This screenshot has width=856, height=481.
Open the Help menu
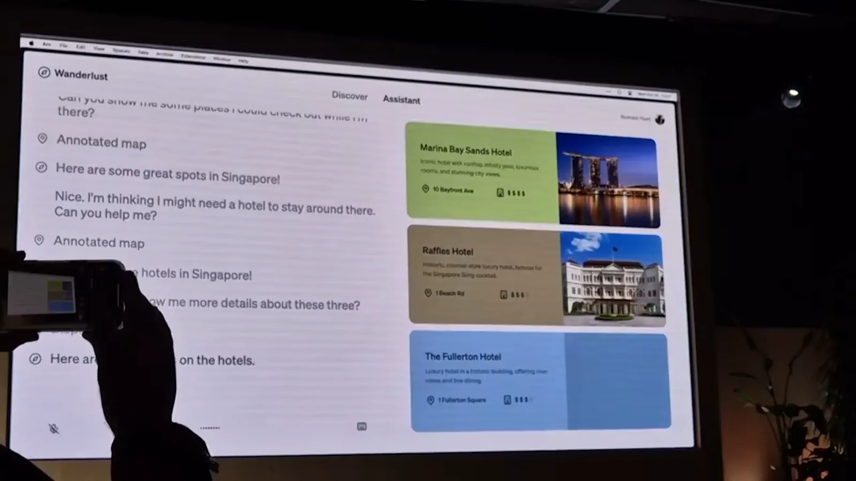coord(243,61)
